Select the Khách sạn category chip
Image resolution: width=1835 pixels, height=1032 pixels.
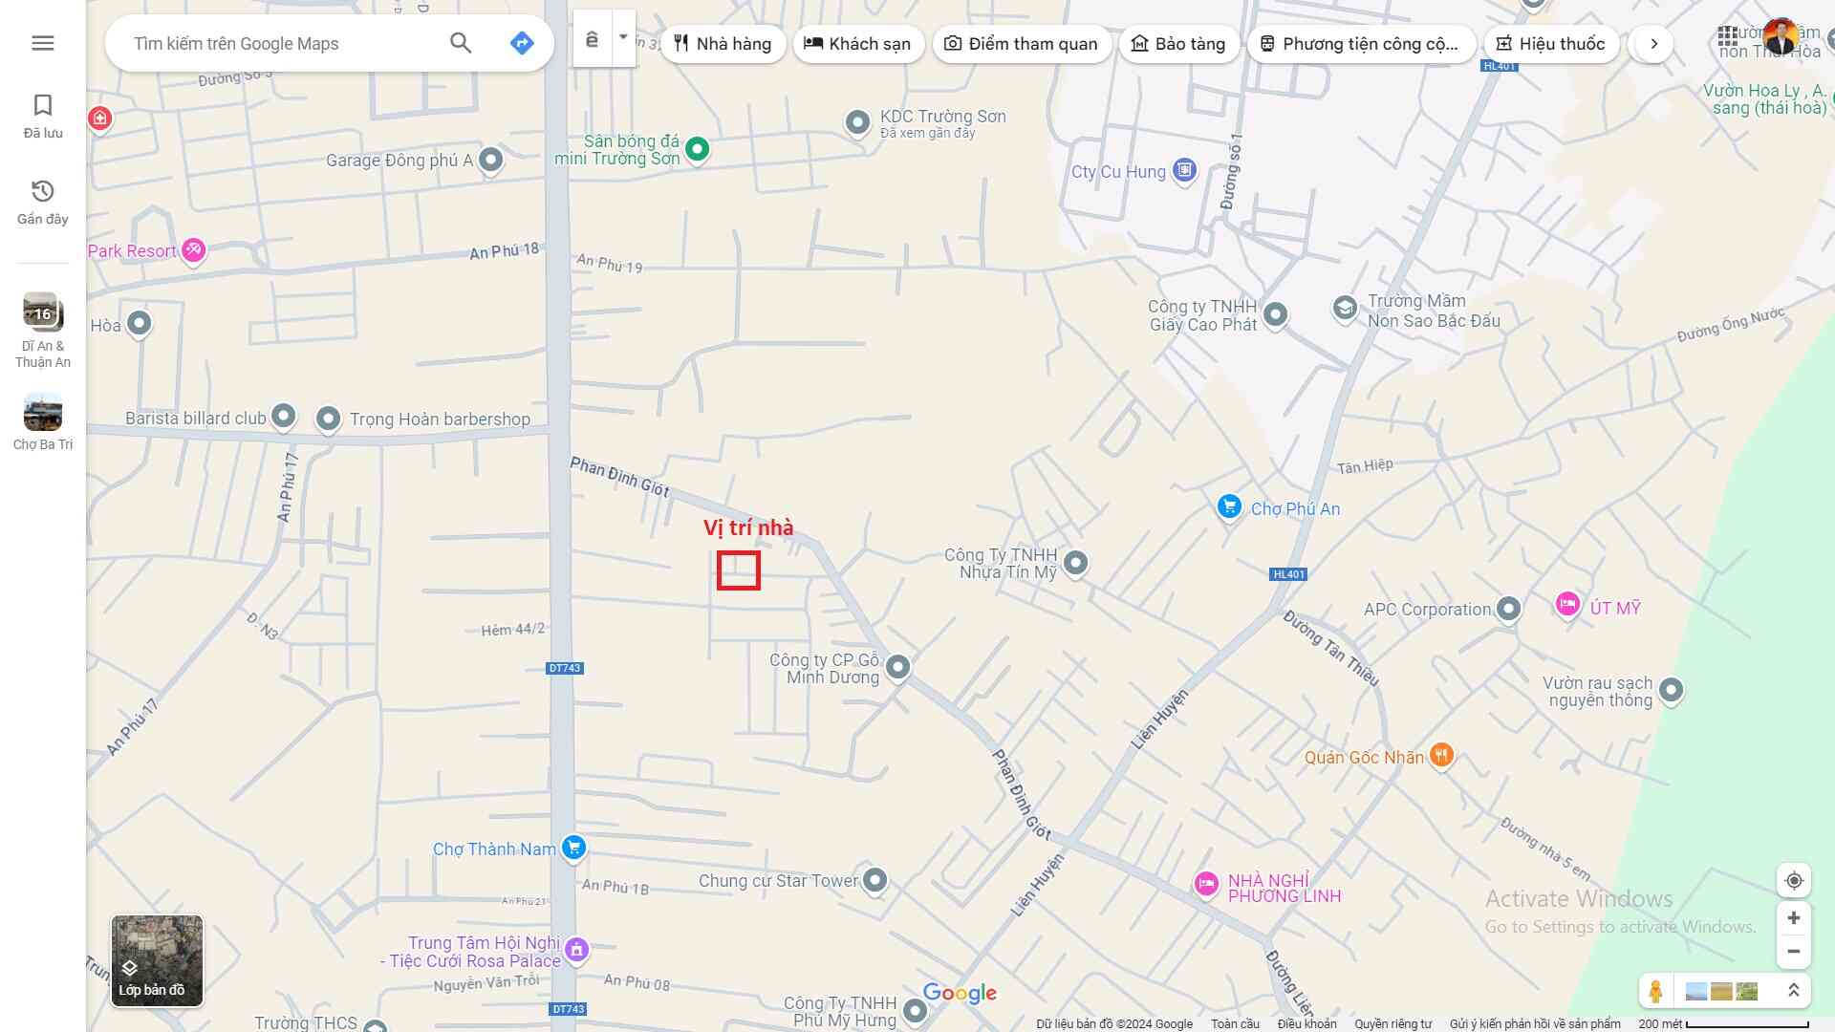tap(857, 44)
